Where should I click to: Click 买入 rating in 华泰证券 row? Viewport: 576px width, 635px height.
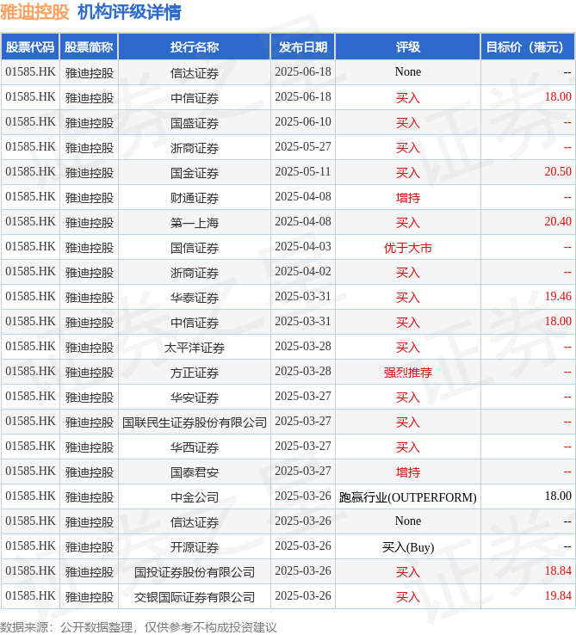tap(408, 297)
